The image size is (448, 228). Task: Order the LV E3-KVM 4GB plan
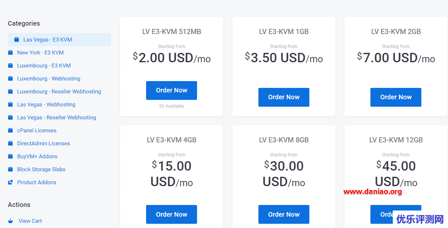click(x=171, y=214)
